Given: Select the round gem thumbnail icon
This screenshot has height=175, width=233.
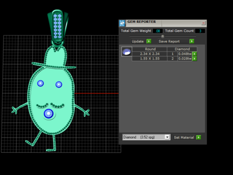Looking at the screenshot, I should (x=127, y=52).
